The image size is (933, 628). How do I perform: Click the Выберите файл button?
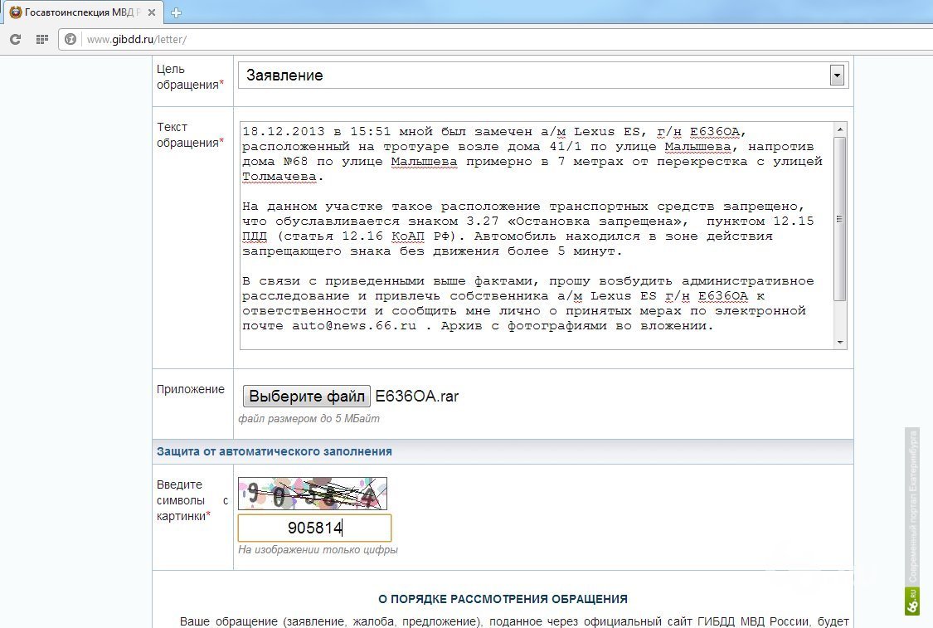tap(306, 396)
